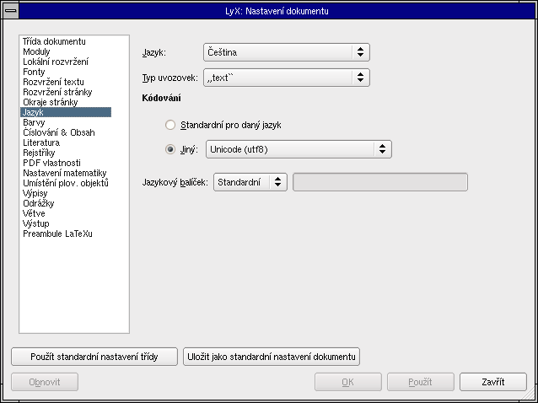Click the 'Jazyk:' field label
Image resolution: width=538 pixels, height=403 pixels.
(153, 53)
